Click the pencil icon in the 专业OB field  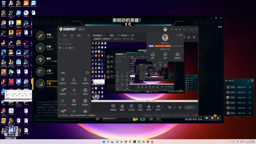[x=133, y=36]
